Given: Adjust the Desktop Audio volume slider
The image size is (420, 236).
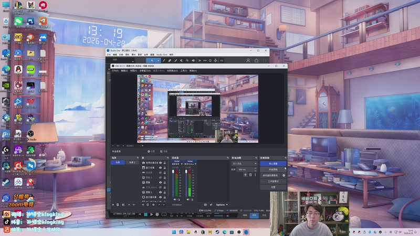Looking at the screenshot, I should (x=173, y=183).
